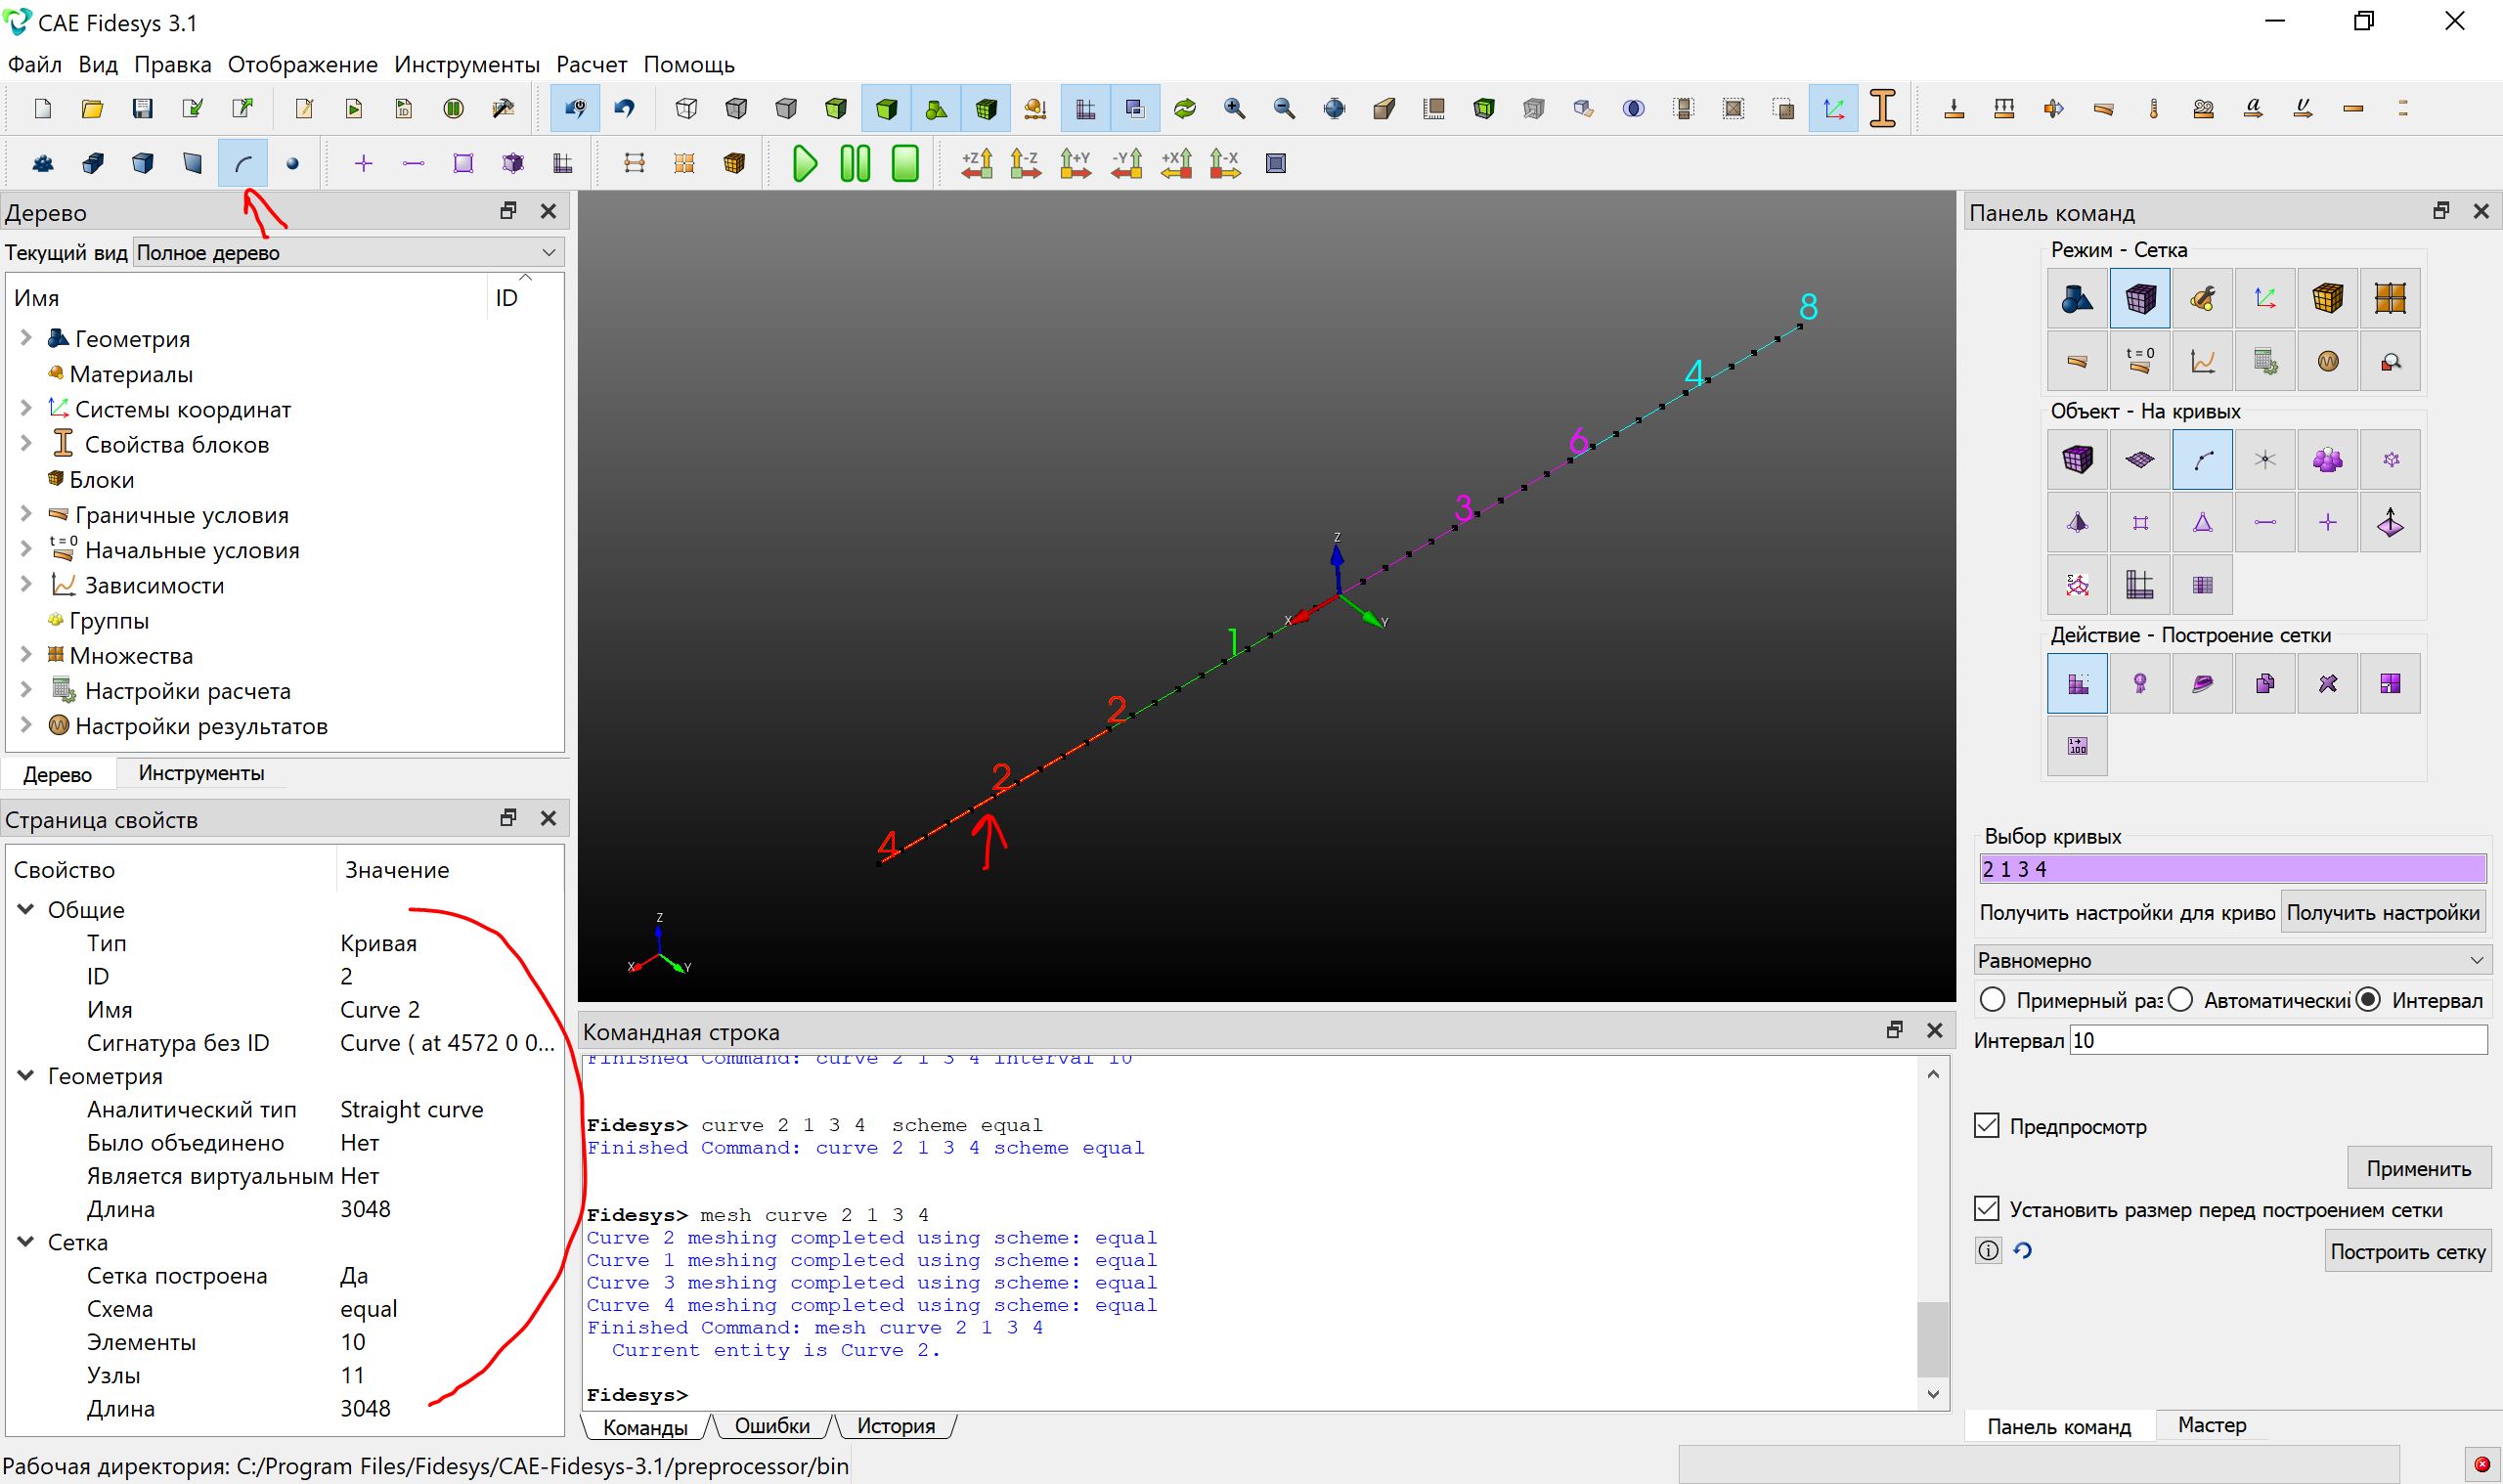Set view to +Y axis orientation
Image resolution: width=2503 pixels, height=1484 pixels.
point(1076,163)
